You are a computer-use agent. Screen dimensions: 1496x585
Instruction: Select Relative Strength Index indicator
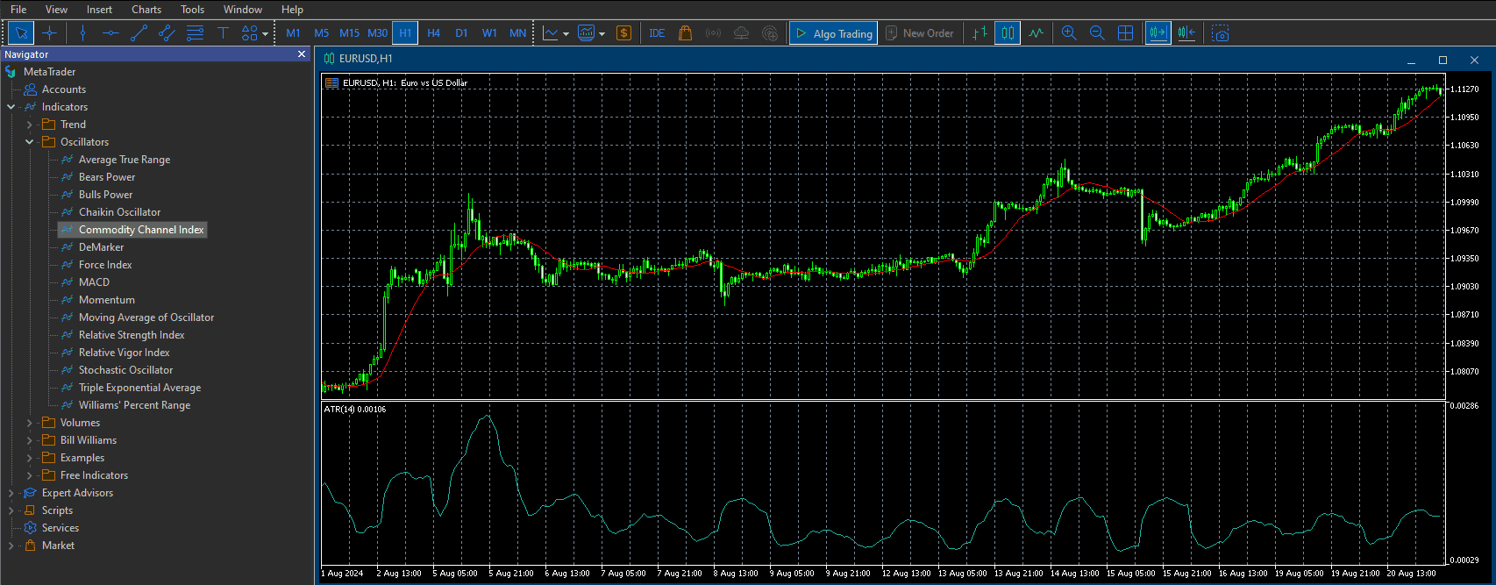pyautogui.click(x=132, y=335)
